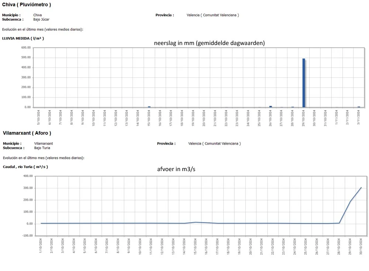The image size is (369, 271).
Task: Click the flow line bump at 15/10/2024
Action: point(196,222)
